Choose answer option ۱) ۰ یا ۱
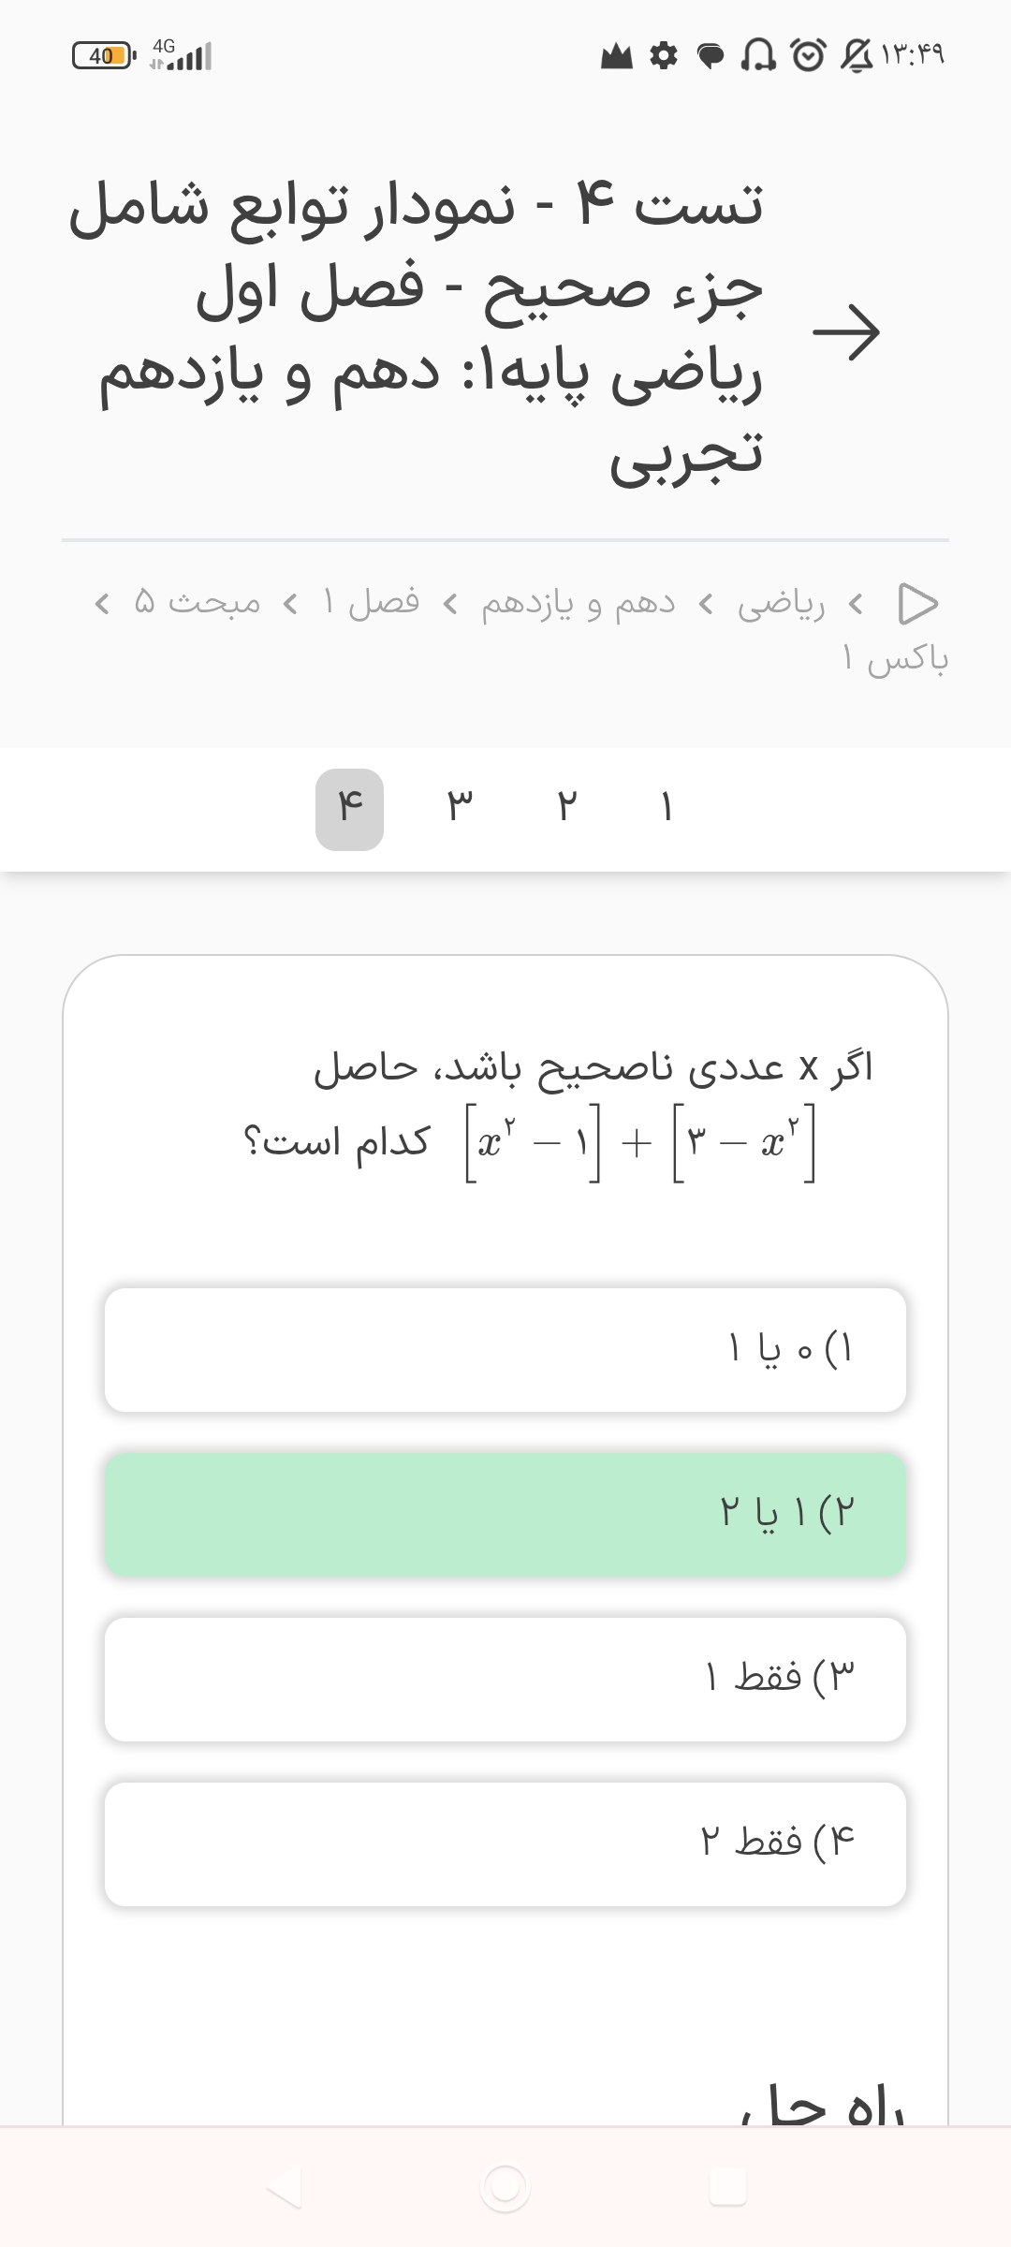This screenshot has height=2247, width=1011. pyautogui.click(x=505, y=1349)
